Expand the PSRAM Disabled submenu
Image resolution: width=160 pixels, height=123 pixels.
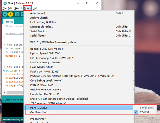pyautogui.click(x=79, y=85)
